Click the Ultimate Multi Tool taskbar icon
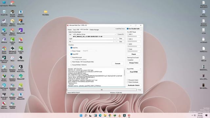The width and height of the screenshot is (210, 118). click(129, 115)
